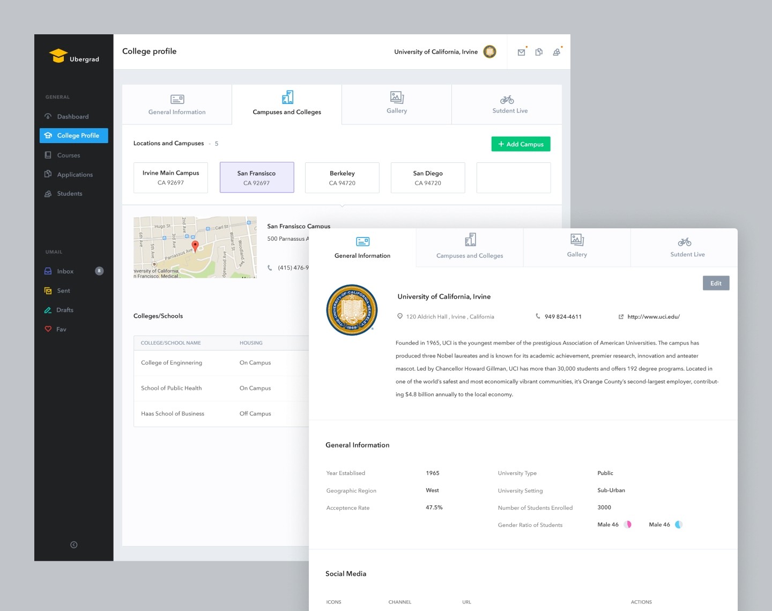Screen dimensions: 772x611
Task: Click the Gallery picture icon in back window
Action: (397, 97)
